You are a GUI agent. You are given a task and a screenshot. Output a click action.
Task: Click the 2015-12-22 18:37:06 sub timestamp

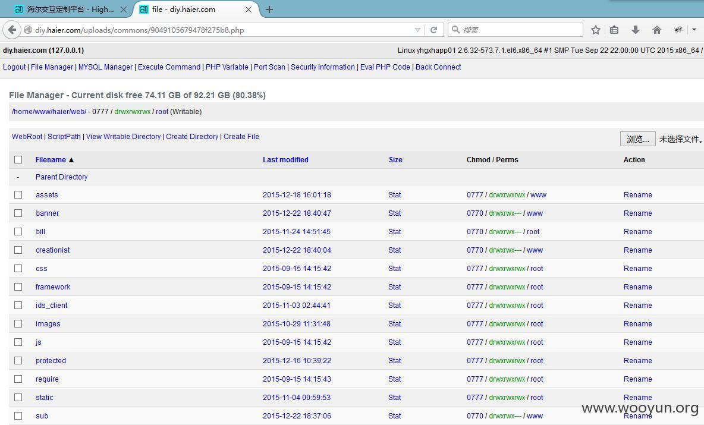click(x=297, y=415)
